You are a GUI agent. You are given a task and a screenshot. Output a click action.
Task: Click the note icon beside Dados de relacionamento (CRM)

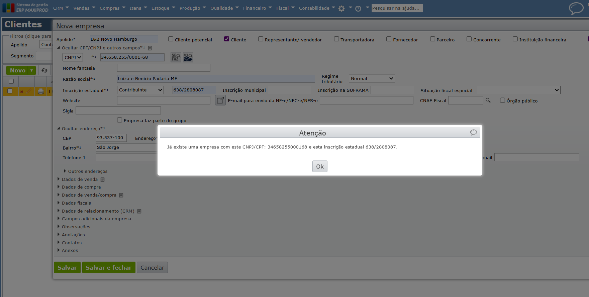[139, 211]
